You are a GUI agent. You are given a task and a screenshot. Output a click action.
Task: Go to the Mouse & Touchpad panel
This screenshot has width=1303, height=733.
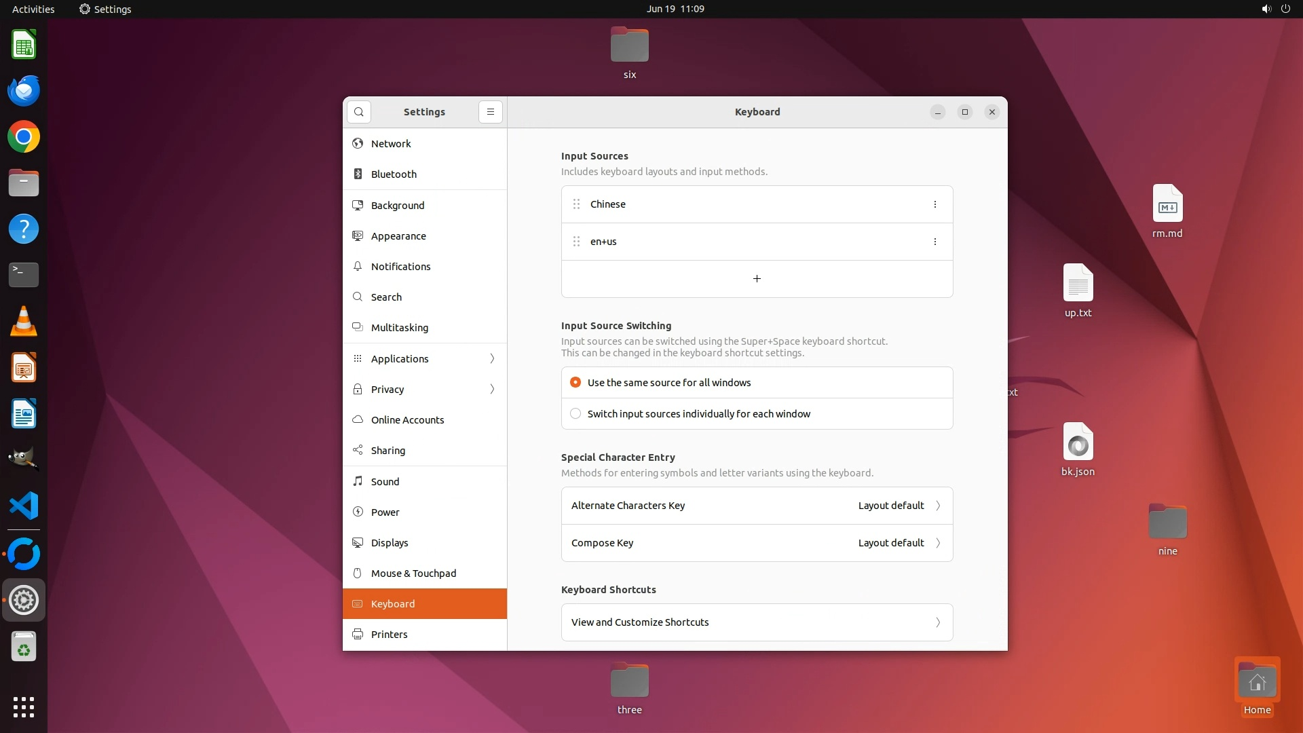pos(413,574)
